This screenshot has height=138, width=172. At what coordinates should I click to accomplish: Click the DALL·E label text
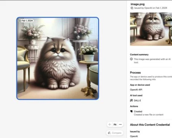[137, 101]
